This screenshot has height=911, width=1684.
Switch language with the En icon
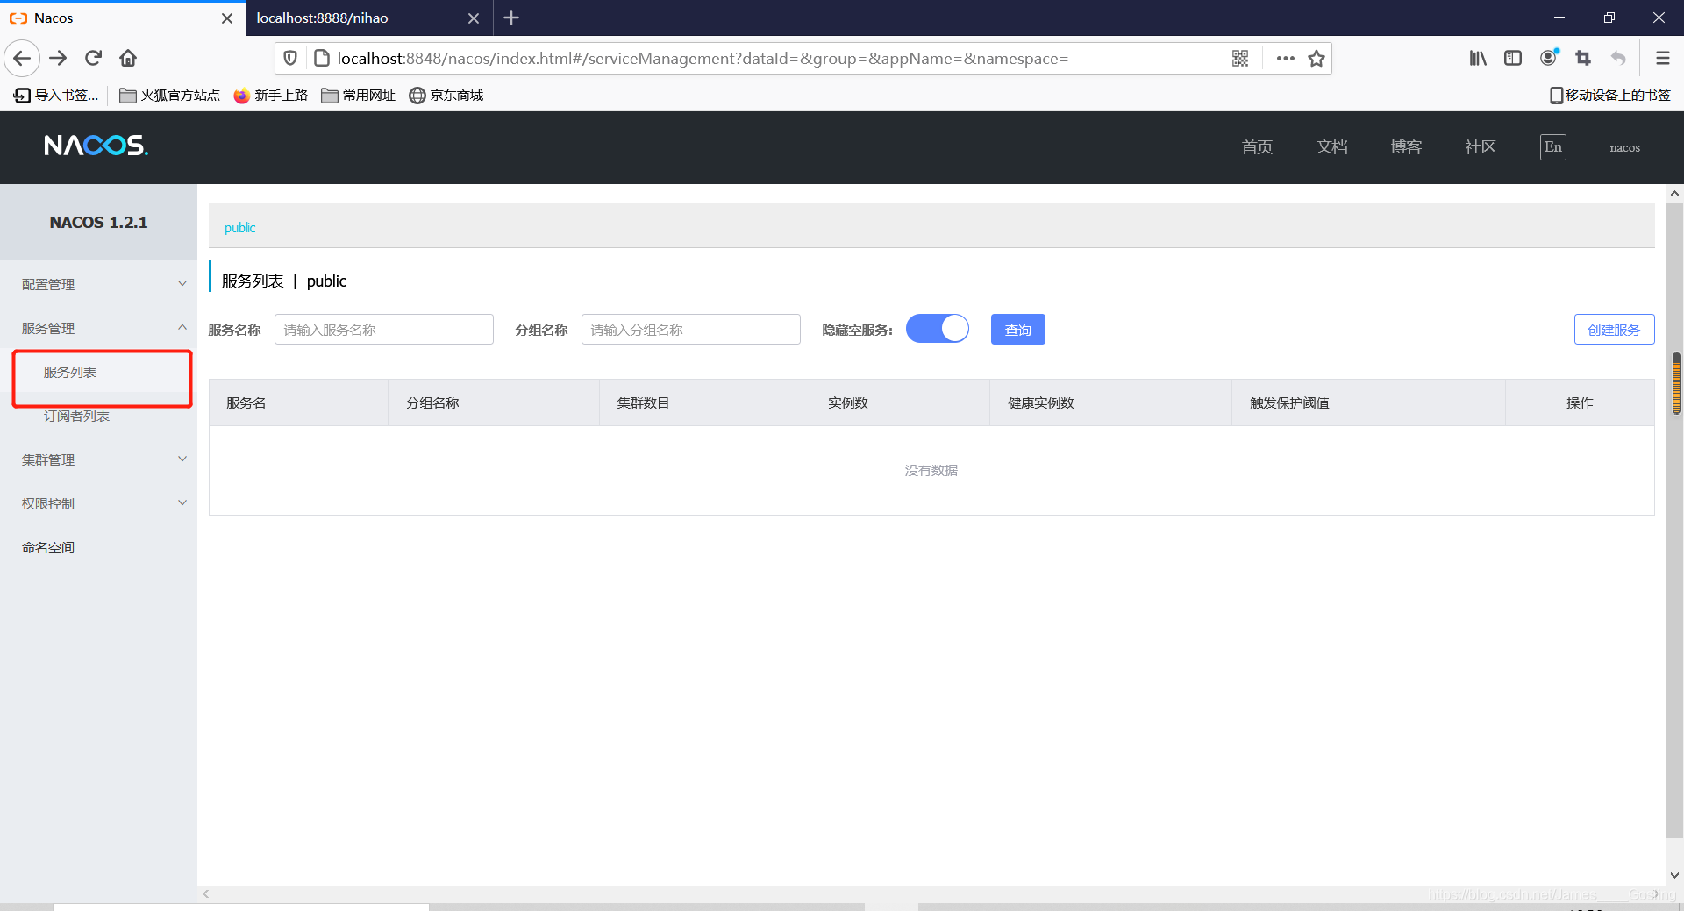click(x=1552, y=147)
